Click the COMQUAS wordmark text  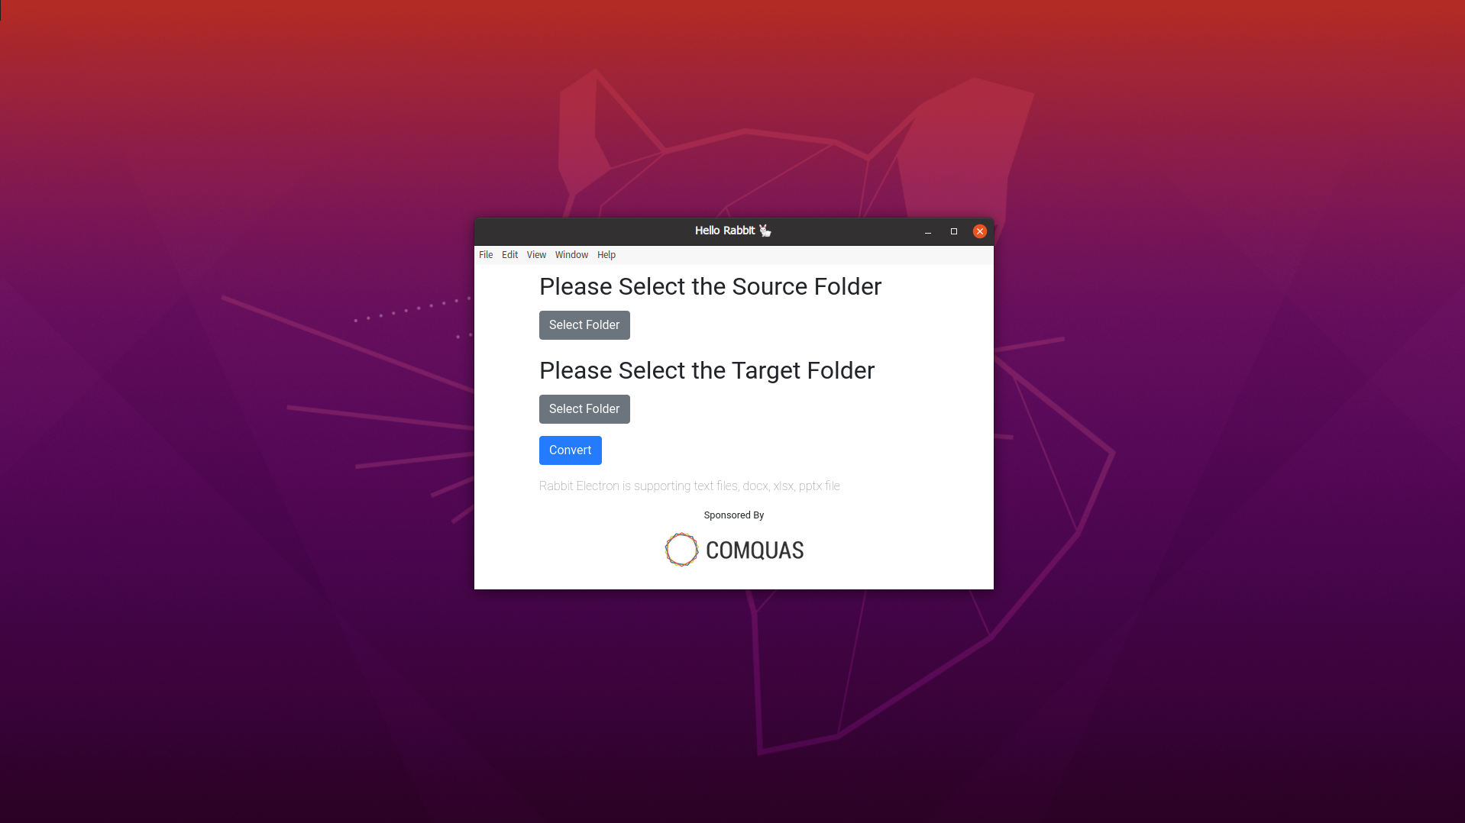pos(755,550)
